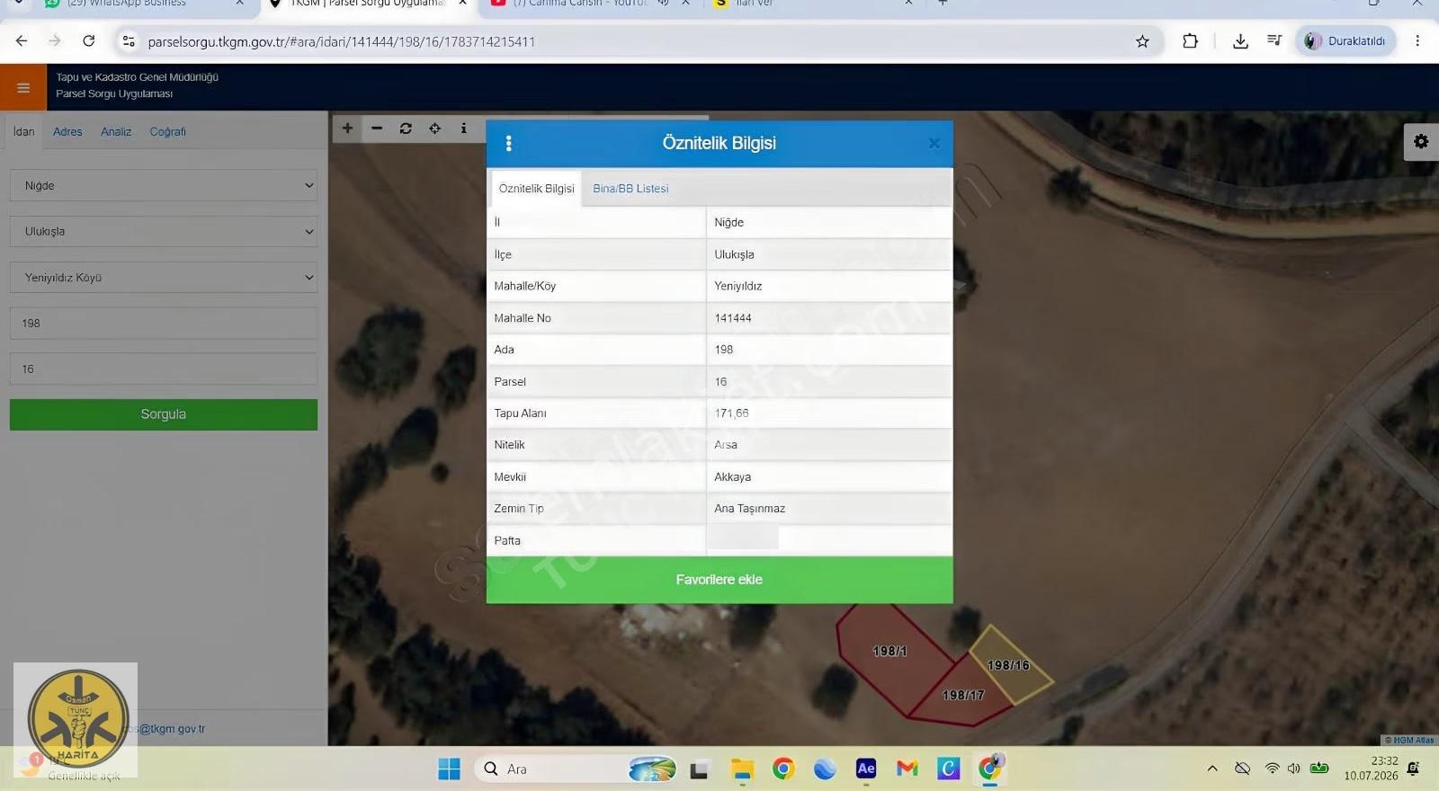Zoom out with the map minus tool
The width and height of the screenshot is (1439, 791).
click(377, 129)
